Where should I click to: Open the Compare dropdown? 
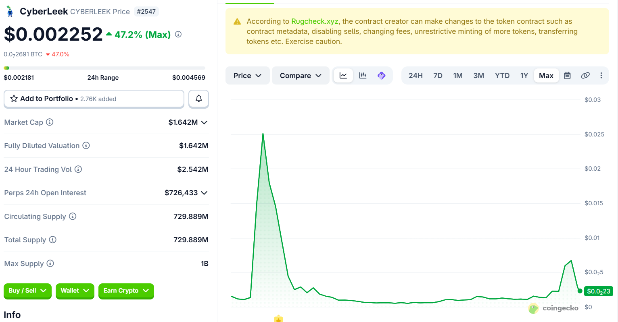pos(301,76)
